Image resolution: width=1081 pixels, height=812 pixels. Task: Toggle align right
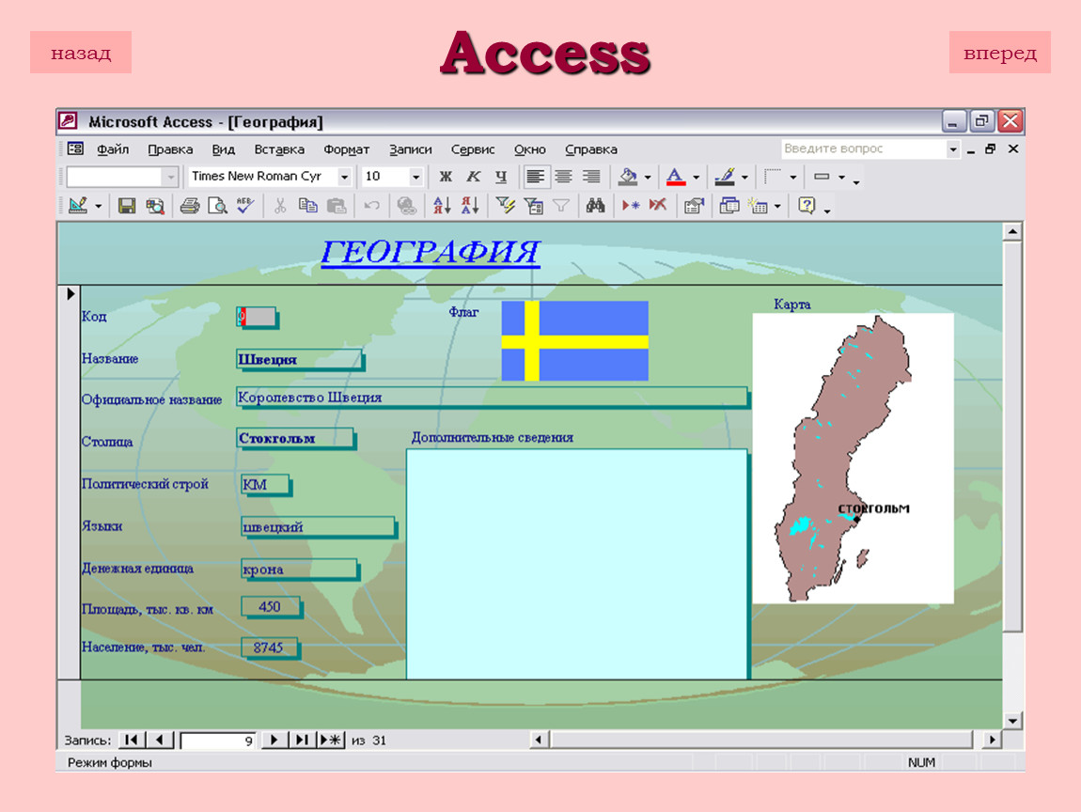[591, 177]
